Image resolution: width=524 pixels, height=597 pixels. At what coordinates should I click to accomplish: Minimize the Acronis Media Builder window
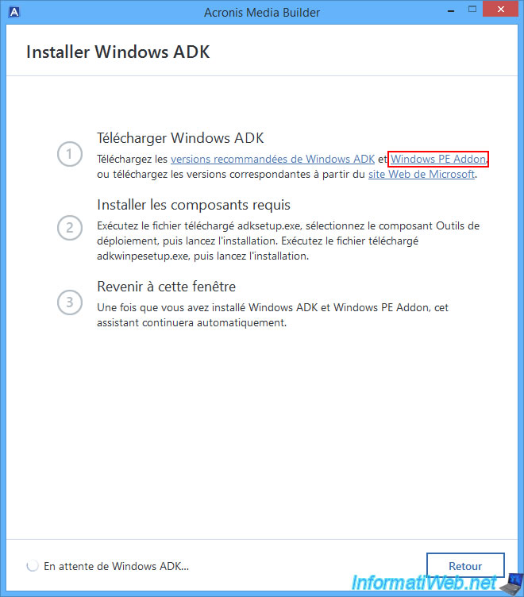pyautogui.click(x=451, y=10)
